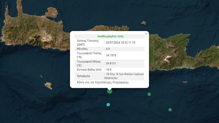Click the 'Μέγεθος' row label
The image size is (219, 123).
click(82, 49)
